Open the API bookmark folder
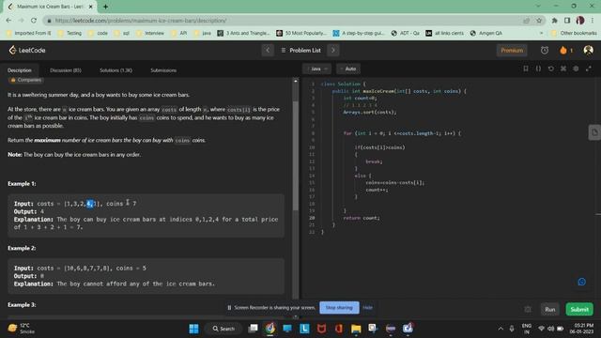 [179, 34]
